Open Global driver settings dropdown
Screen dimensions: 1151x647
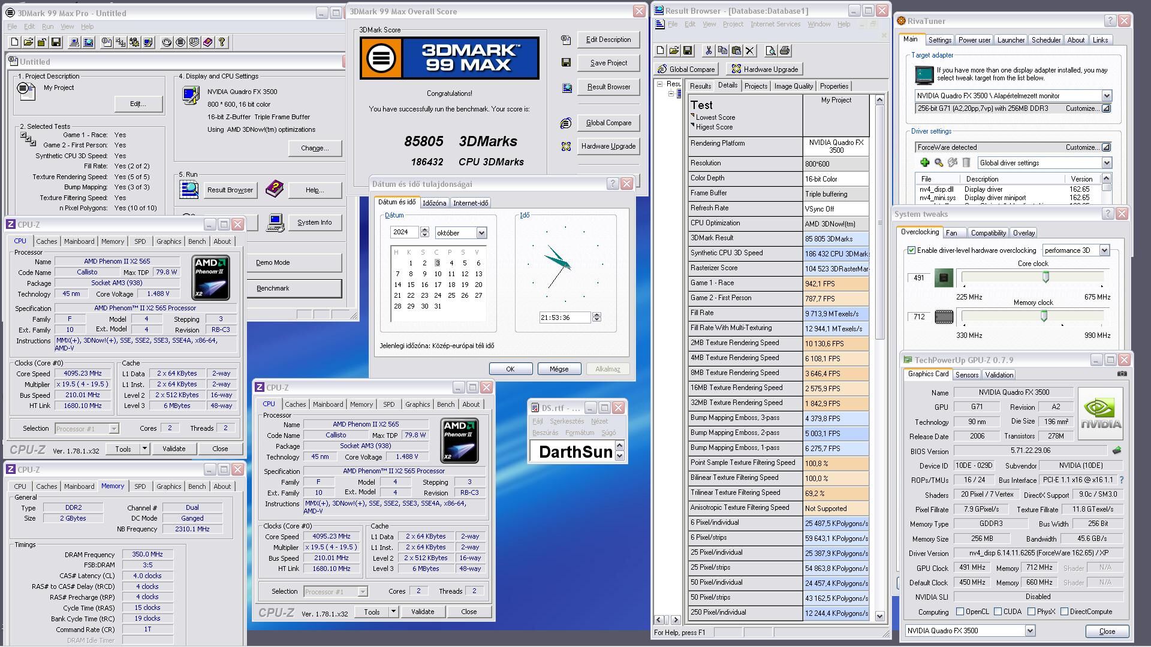point(1106,163)
